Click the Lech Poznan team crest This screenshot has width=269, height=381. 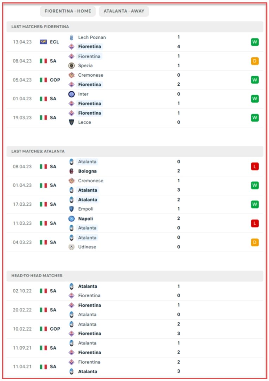point(71,37)
